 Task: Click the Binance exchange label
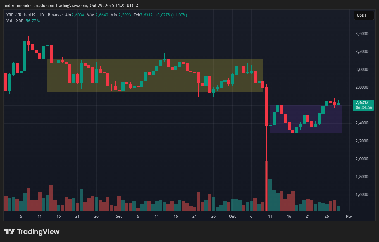coord(55,15)
